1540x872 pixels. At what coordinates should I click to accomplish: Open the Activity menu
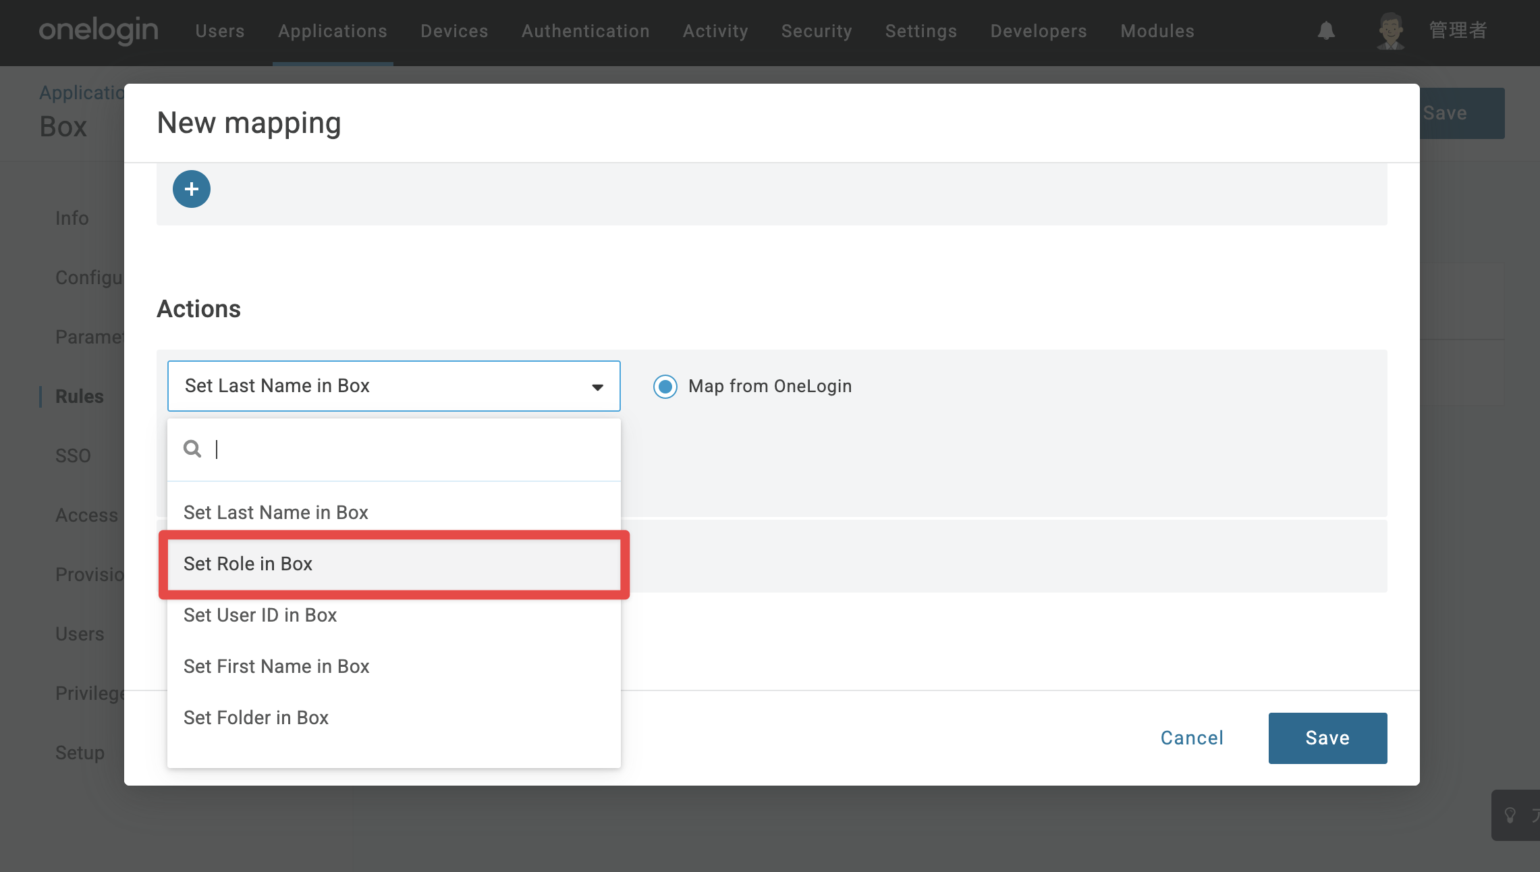[x=715, y=31]
